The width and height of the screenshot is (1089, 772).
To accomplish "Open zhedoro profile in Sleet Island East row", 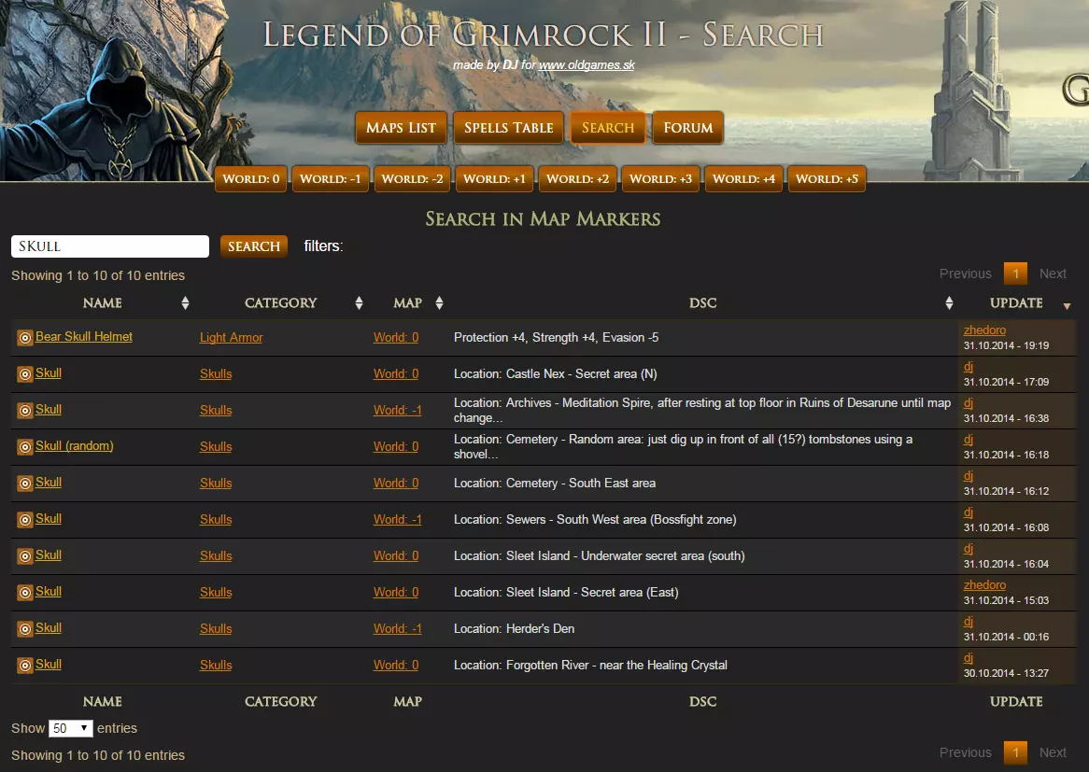I will tap(984, 584).
